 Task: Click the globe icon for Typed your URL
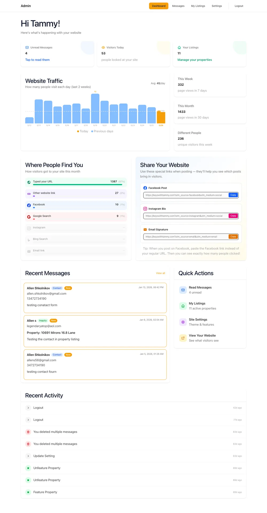click(x=29, y=182)
